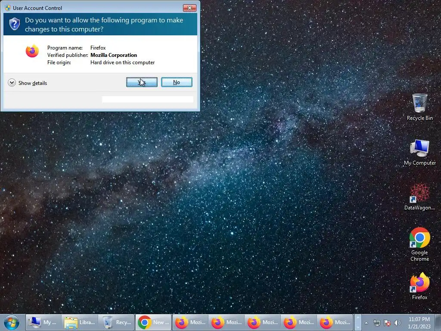Switch to My Computer taskbar window

43,322
